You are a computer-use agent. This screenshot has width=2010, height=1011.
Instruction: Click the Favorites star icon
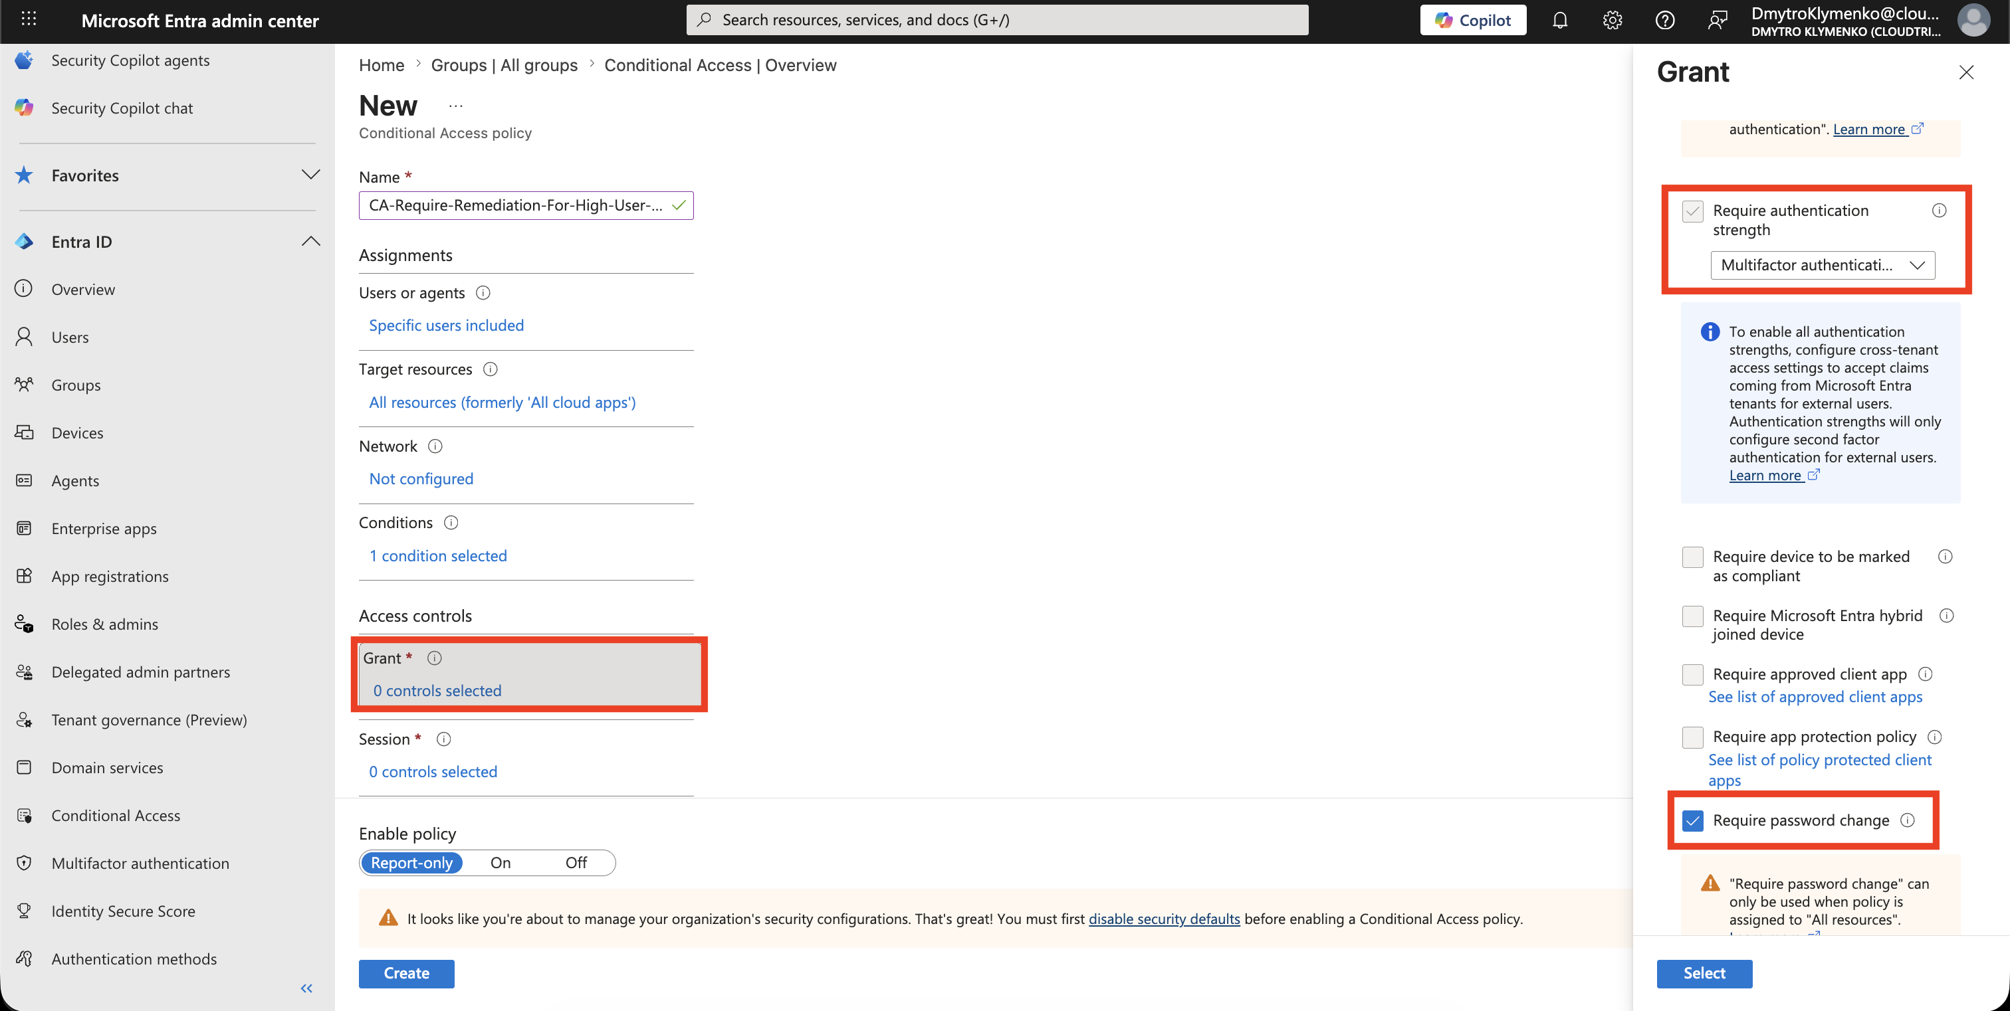(x=24, y=175)
